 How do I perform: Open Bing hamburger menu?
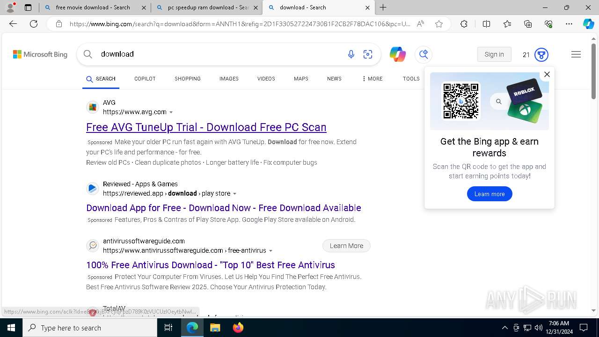coord(576,54)
